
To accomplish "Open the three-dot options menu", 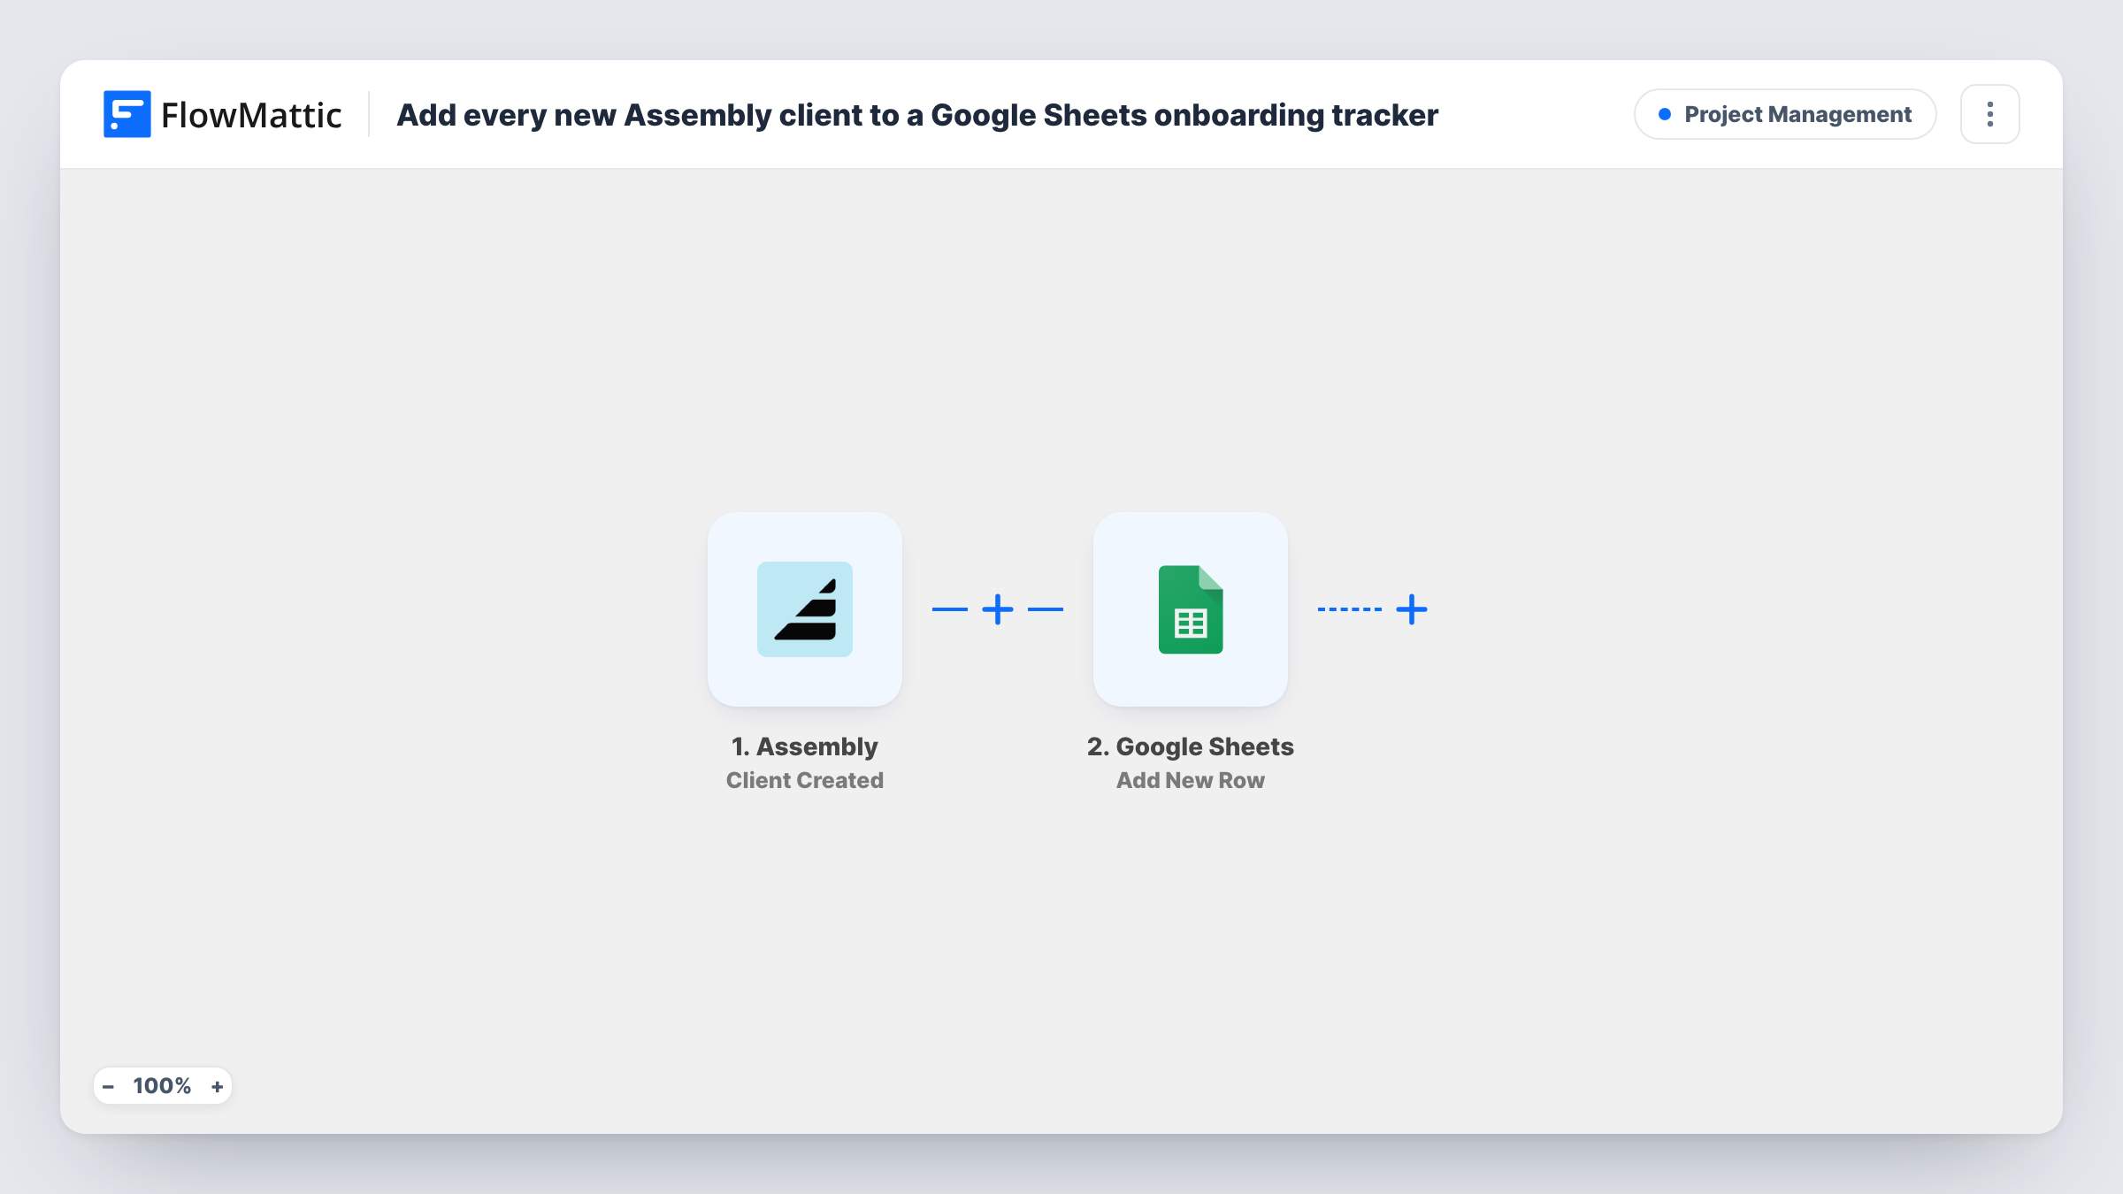I will 1990,114.
